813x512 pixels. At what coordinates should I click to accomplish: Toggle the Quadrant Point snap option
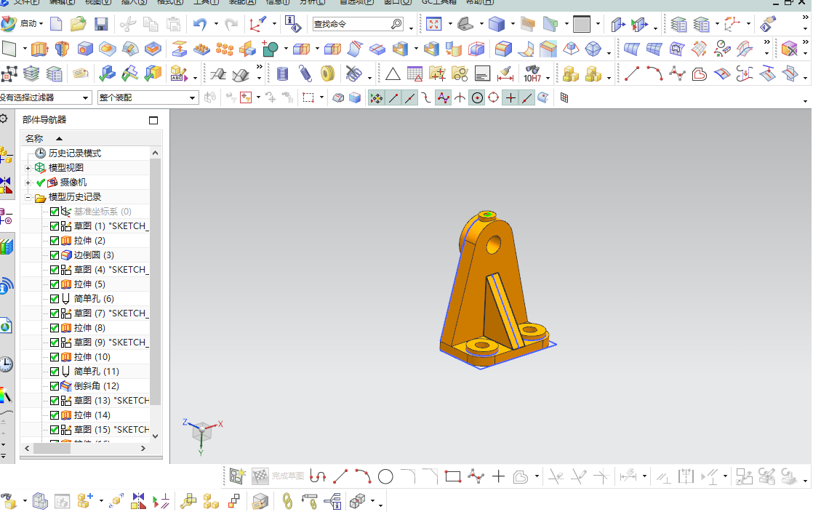(x=494, y=97)
